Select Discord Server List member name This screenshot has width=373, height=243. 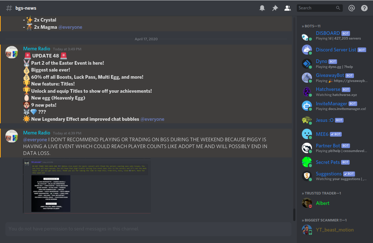point(336,50)
